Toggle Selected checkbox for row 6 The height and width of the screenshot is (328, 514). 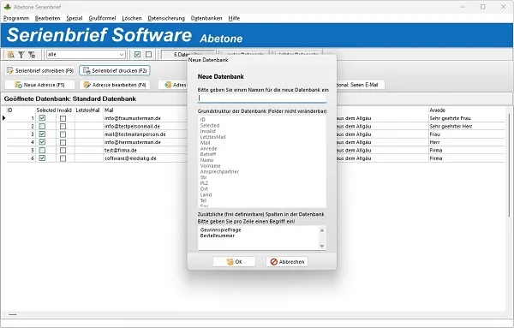[42, 158]
